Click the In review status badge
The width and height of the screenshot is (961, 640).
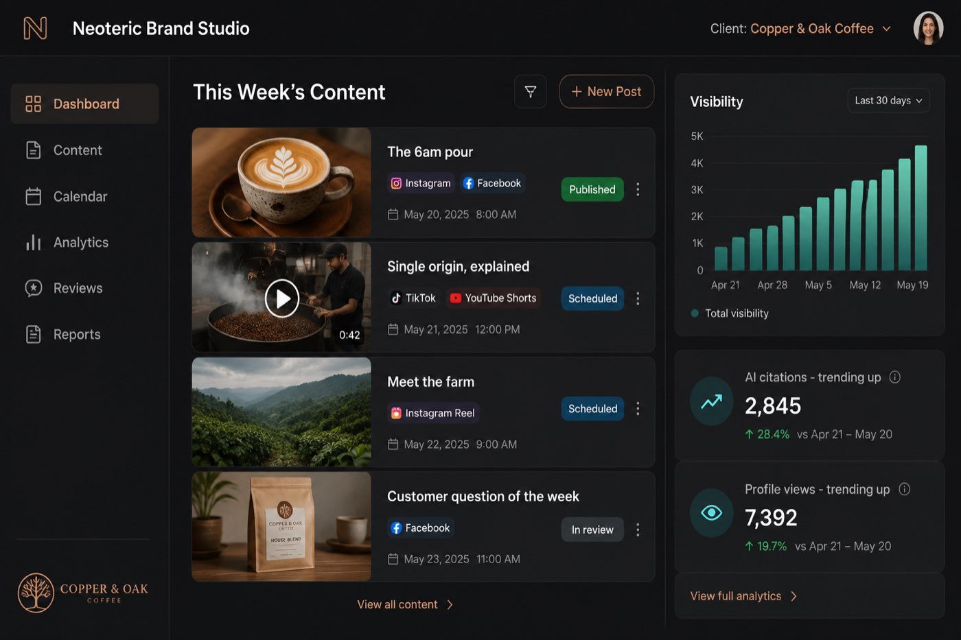click(592, 530)
